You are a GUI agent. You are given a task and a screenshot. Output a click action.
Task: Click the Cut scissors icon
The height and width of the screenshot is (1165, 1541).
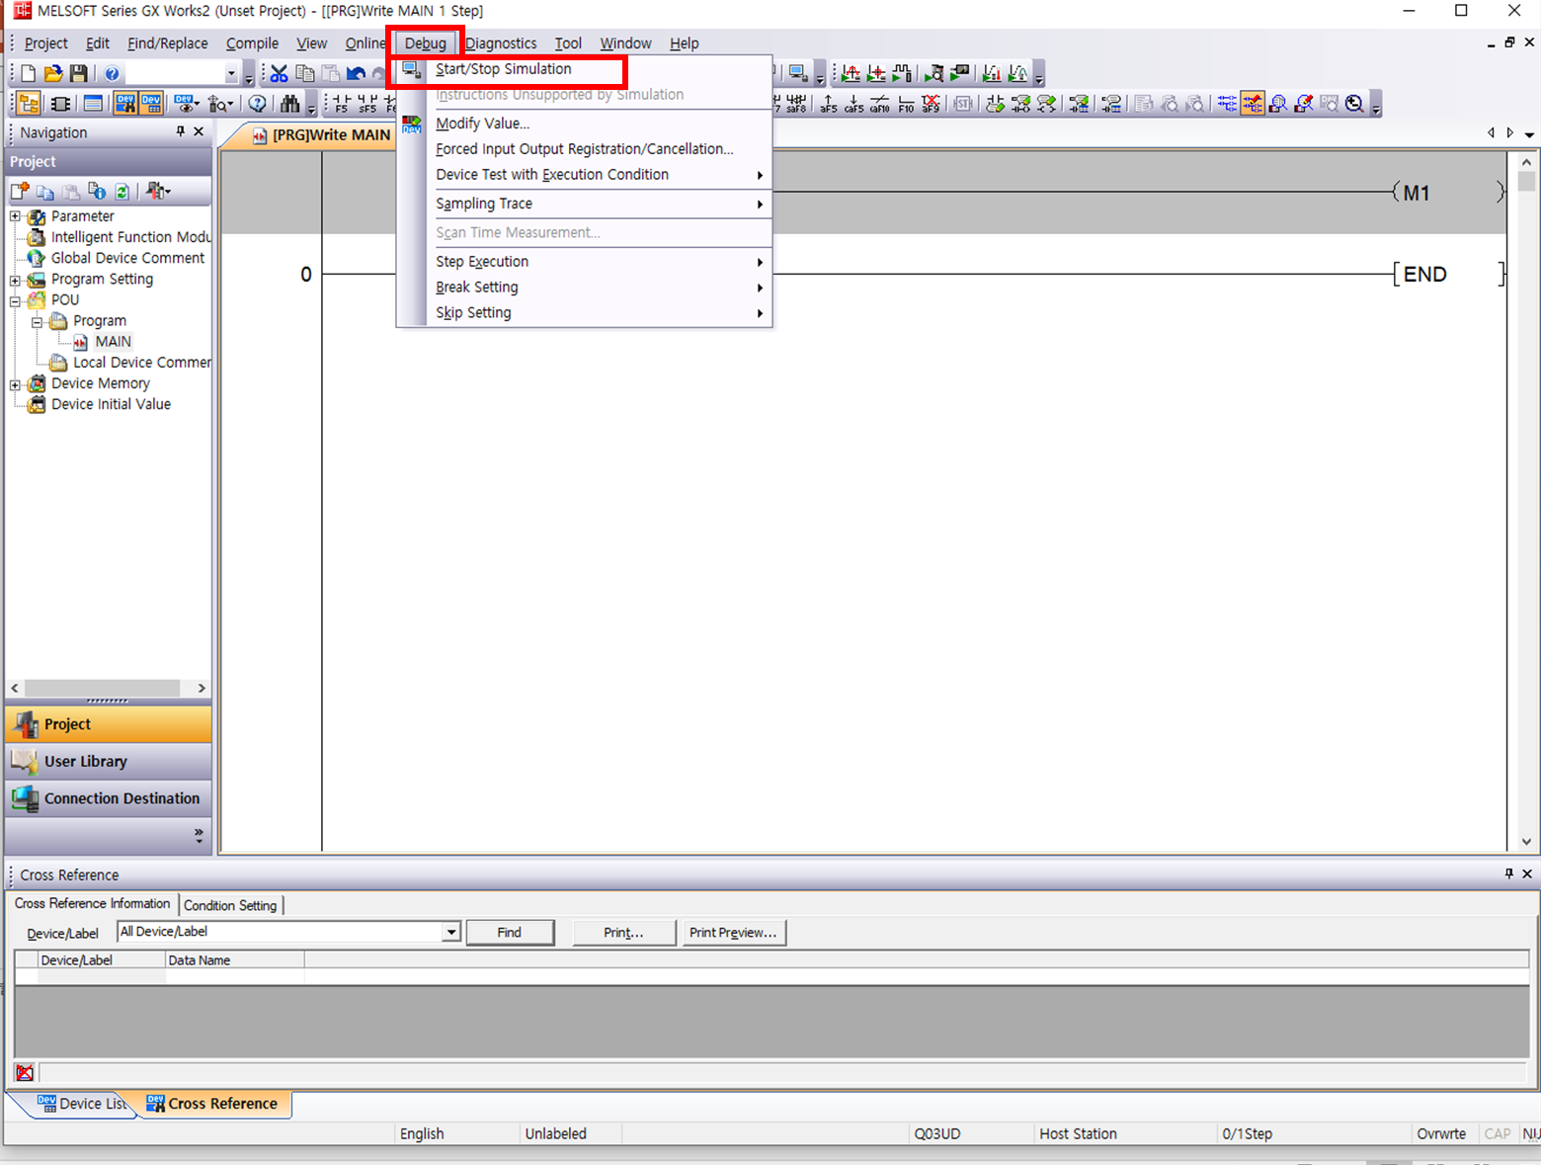[x=280, y=74]
